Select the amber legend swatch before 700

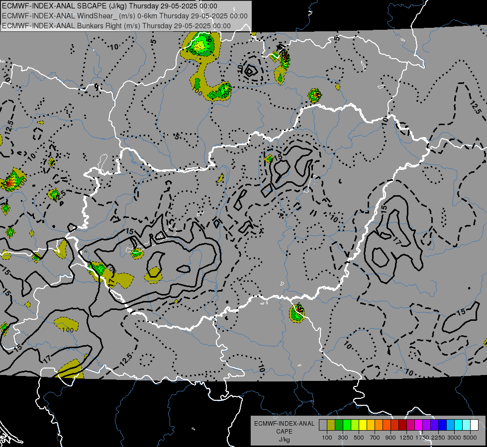tap(371, 425)
